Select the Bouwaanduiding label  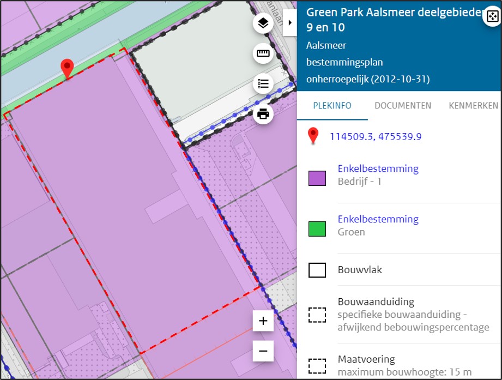tap(376, 301)
